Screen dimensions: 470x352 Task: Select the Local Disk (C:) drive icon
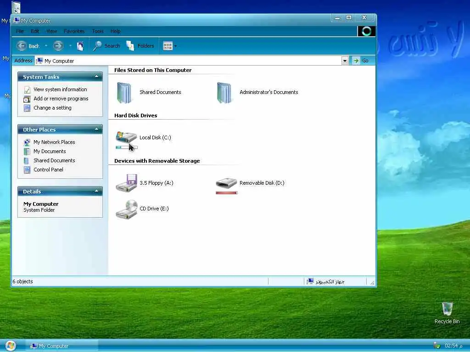click(x=126, y=137)
